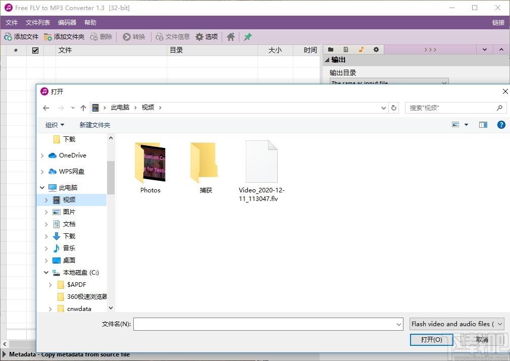Click the Convert (转换) play icon
Viewport: 510px width, 361px height.
pos(127,37)
